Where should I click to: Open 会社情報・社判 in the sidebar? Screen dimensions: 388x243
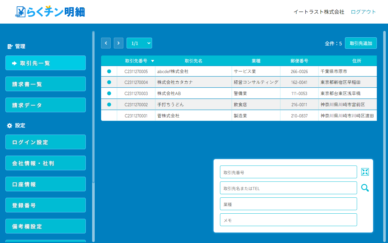46,163
